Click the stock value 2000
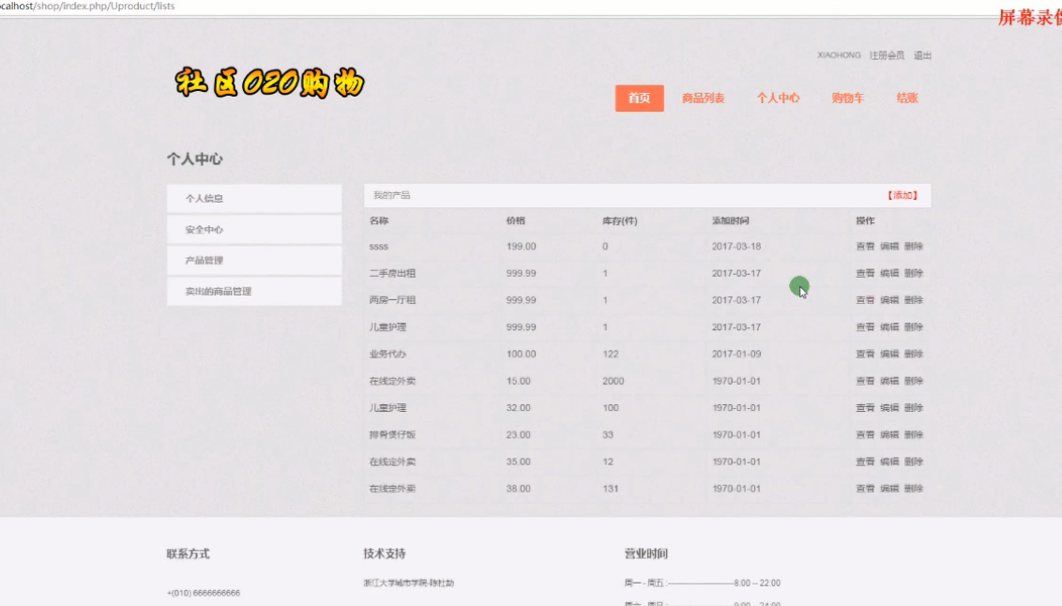The image size is (1062, 606). pyautogui.click(x=613, y=381)
